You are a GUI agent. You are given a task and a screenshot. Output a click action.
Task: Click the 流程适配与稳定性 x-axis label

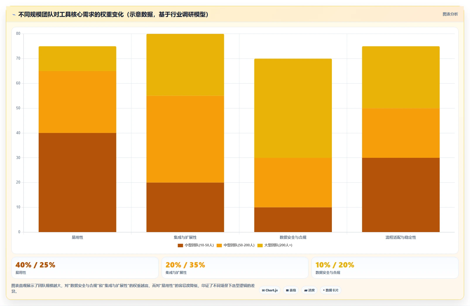click(x=401, y=237)
